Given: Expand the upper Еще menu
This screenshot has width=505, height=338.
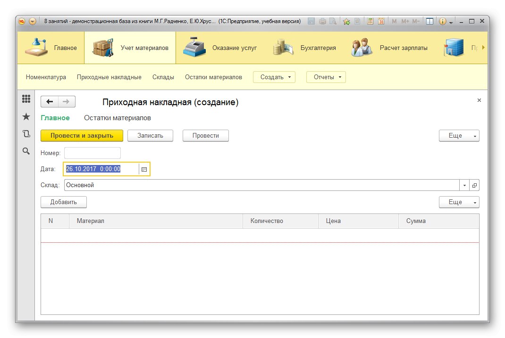Looking at the screenshot, I should (459, 136).
